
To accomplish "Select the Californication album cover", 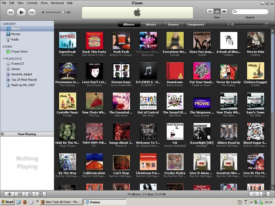I will point(94,162).
